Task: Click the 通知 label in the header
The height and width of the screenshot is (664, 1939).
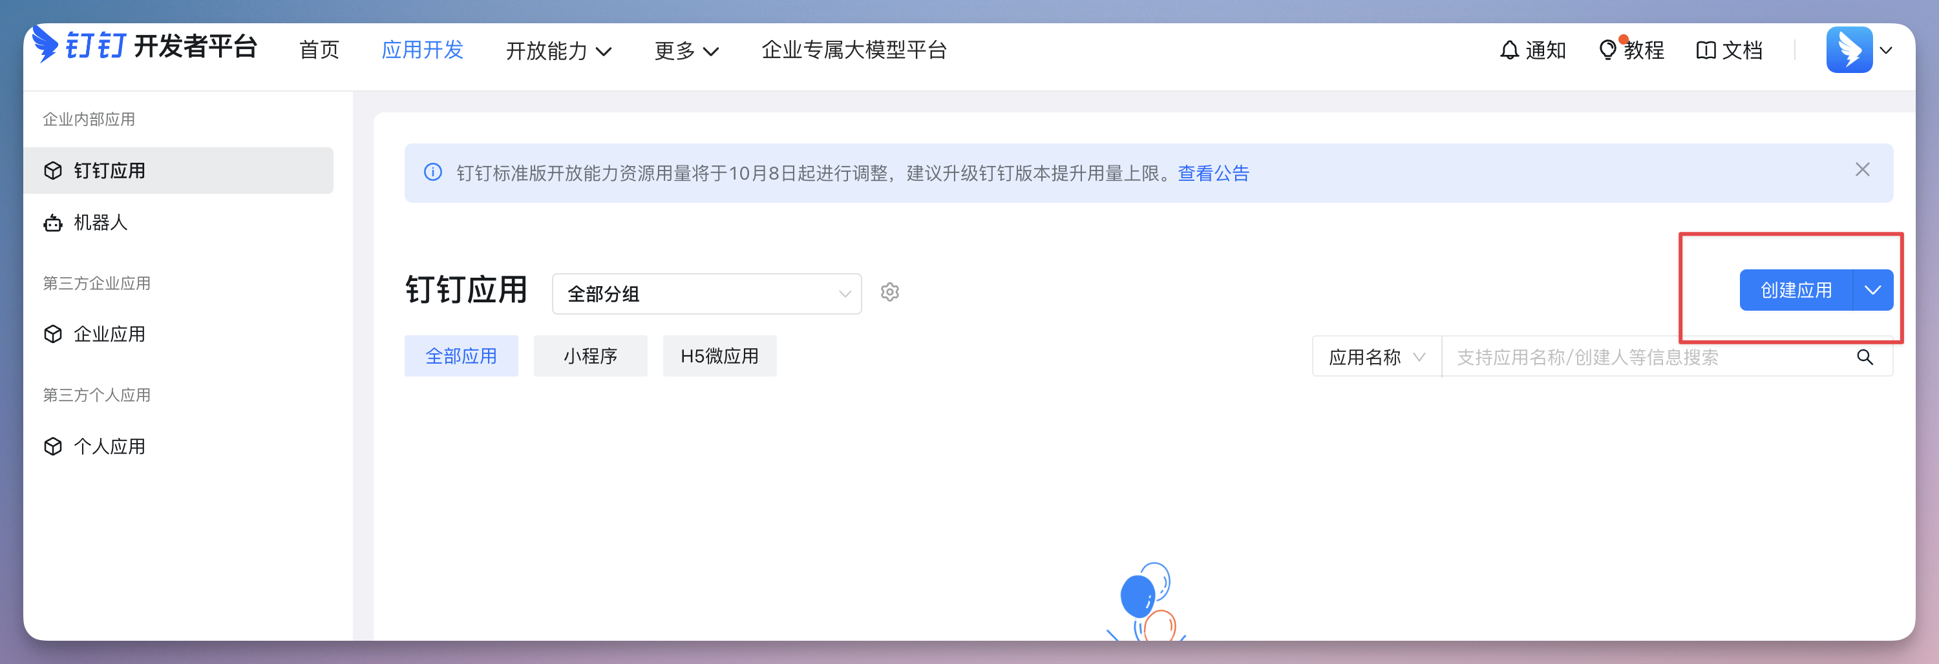Action: 1546,50
